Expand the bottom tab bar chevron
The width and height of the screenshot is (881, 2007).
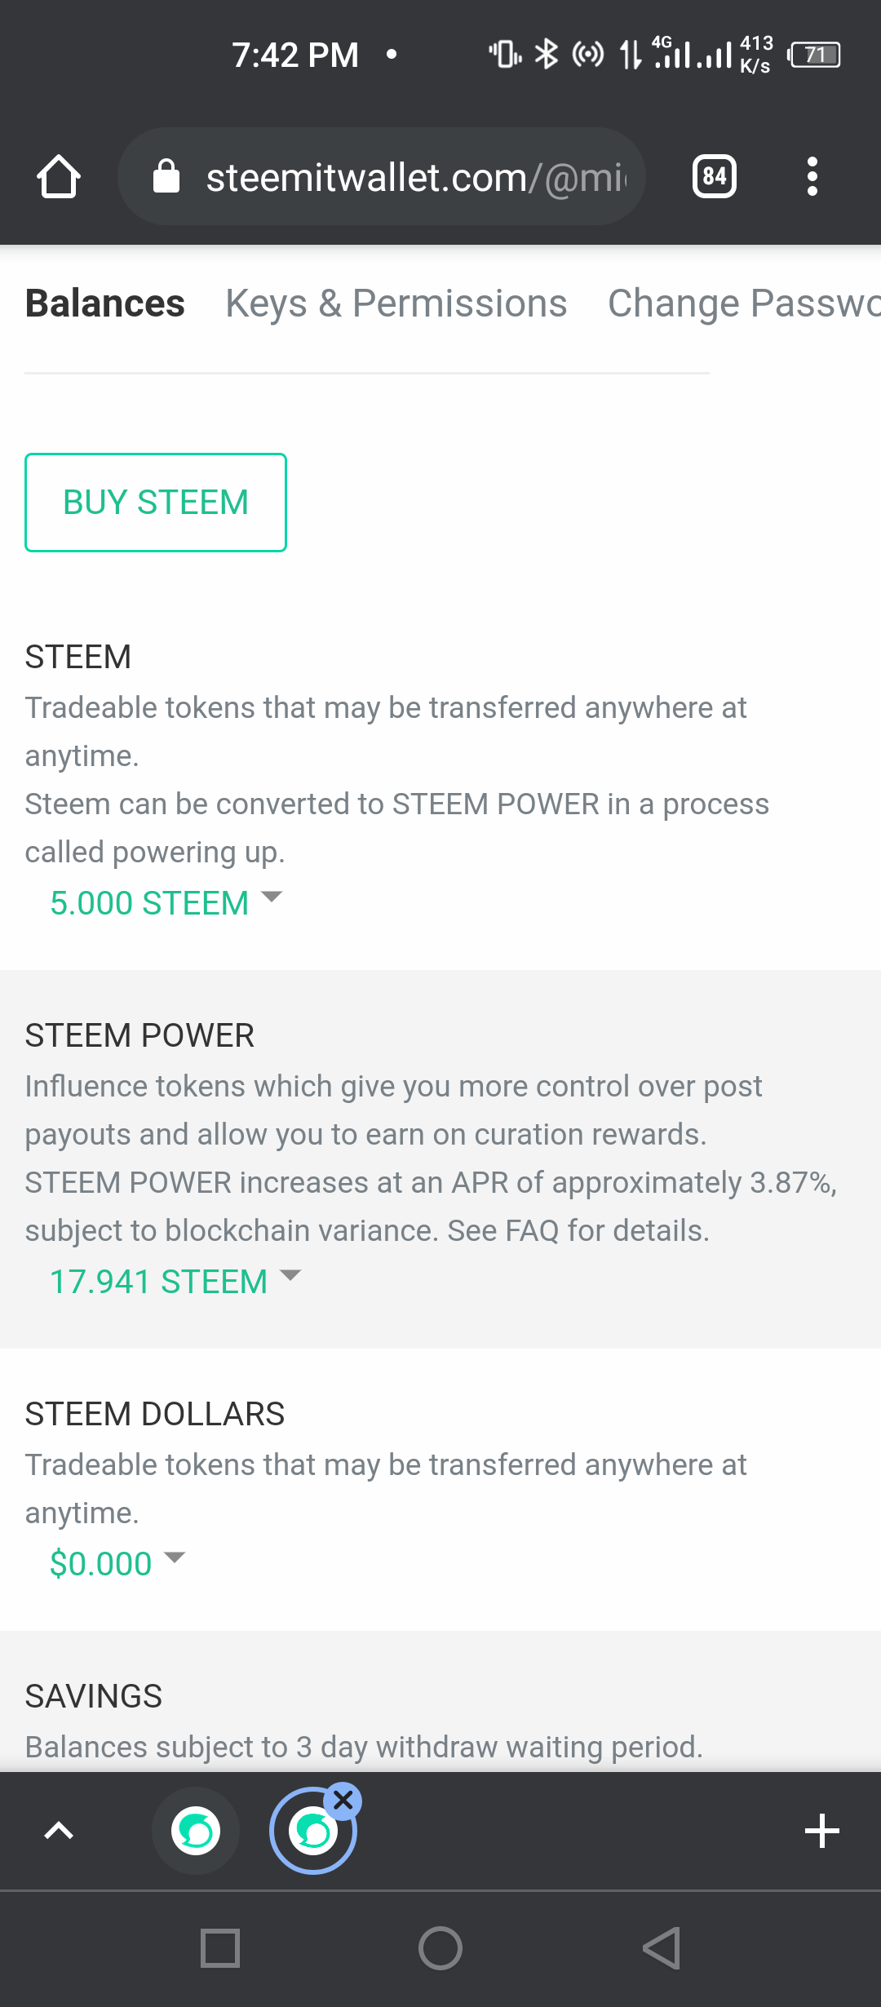(x=59, y=1831)
